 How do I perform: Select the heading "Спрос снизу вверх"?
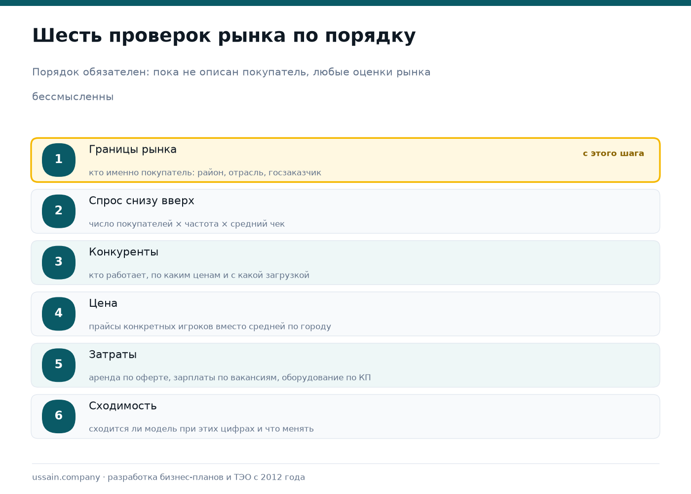coord(142,201)
